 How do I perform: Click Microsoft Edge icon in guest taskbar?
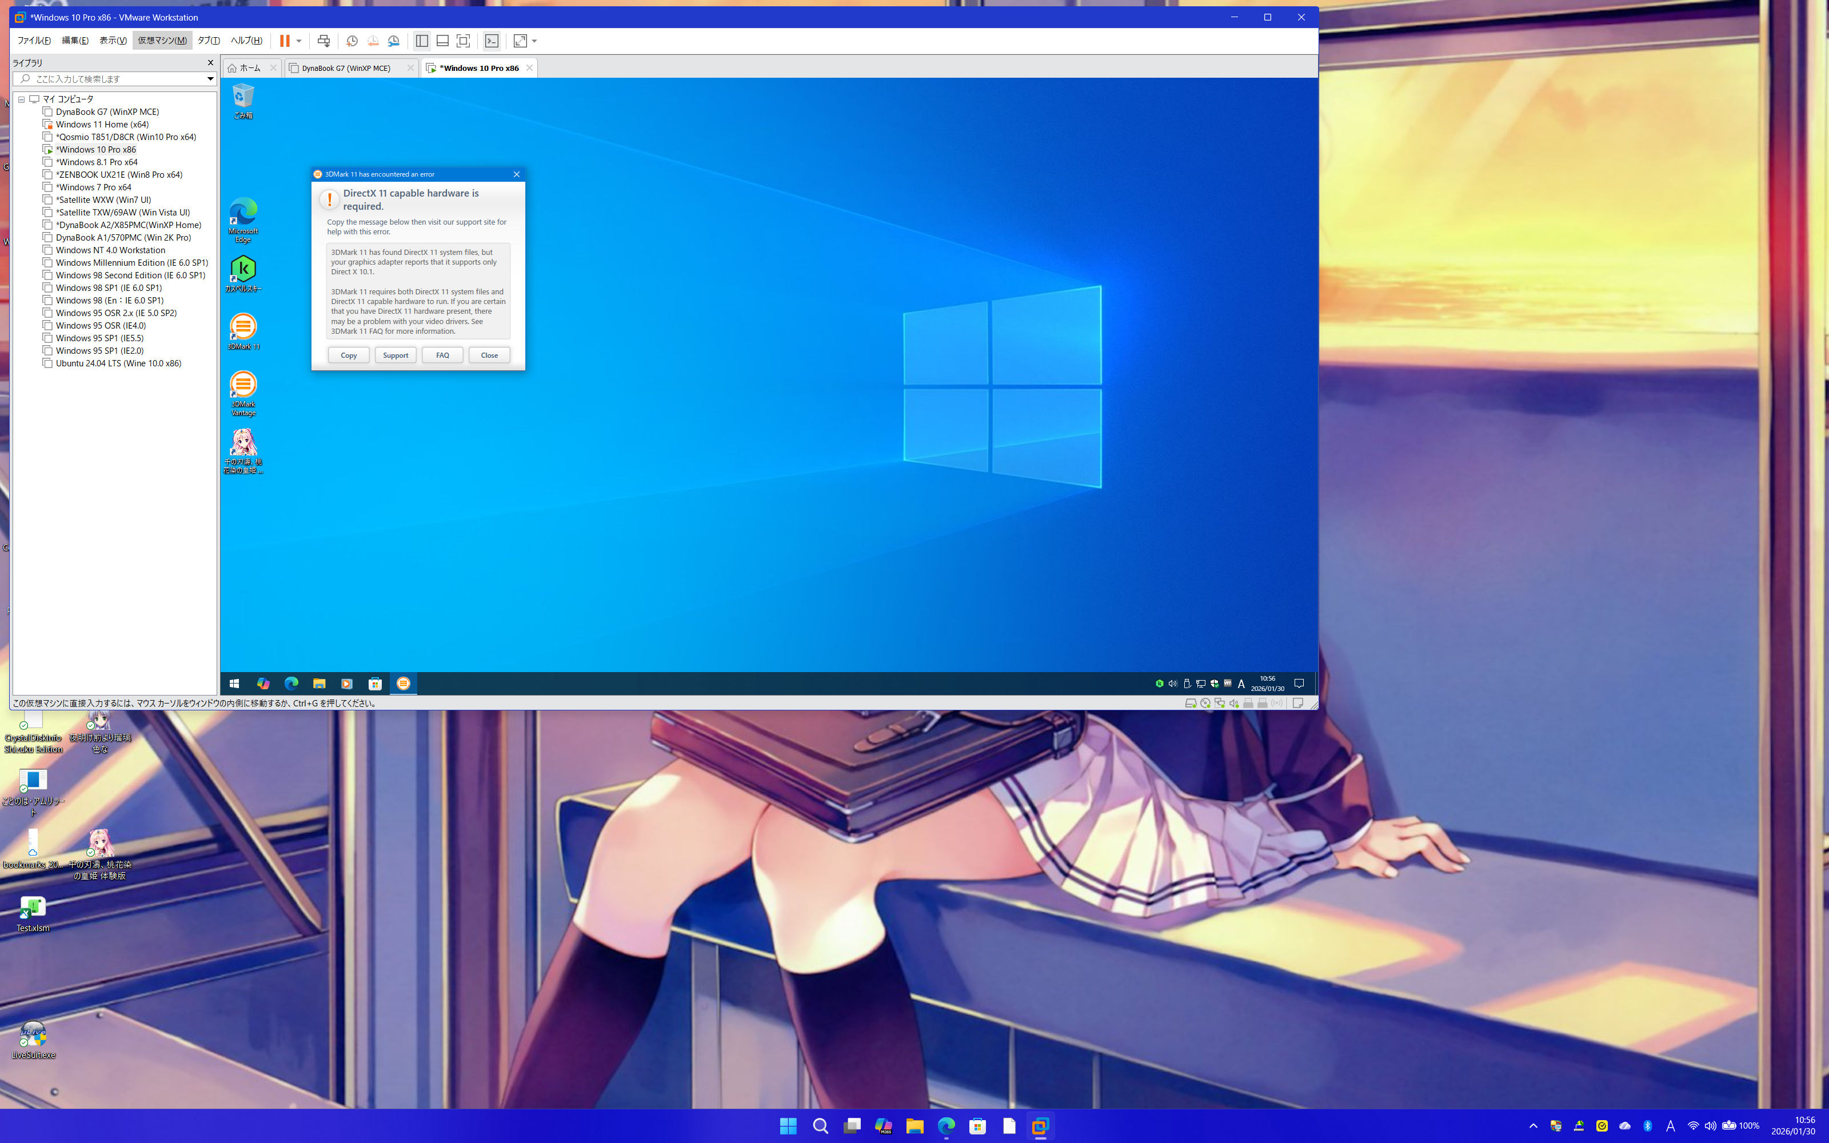point(291,684)
